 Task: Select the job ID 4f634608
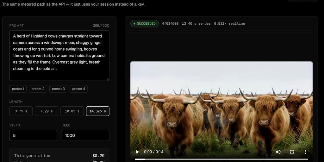click(170, 23)
